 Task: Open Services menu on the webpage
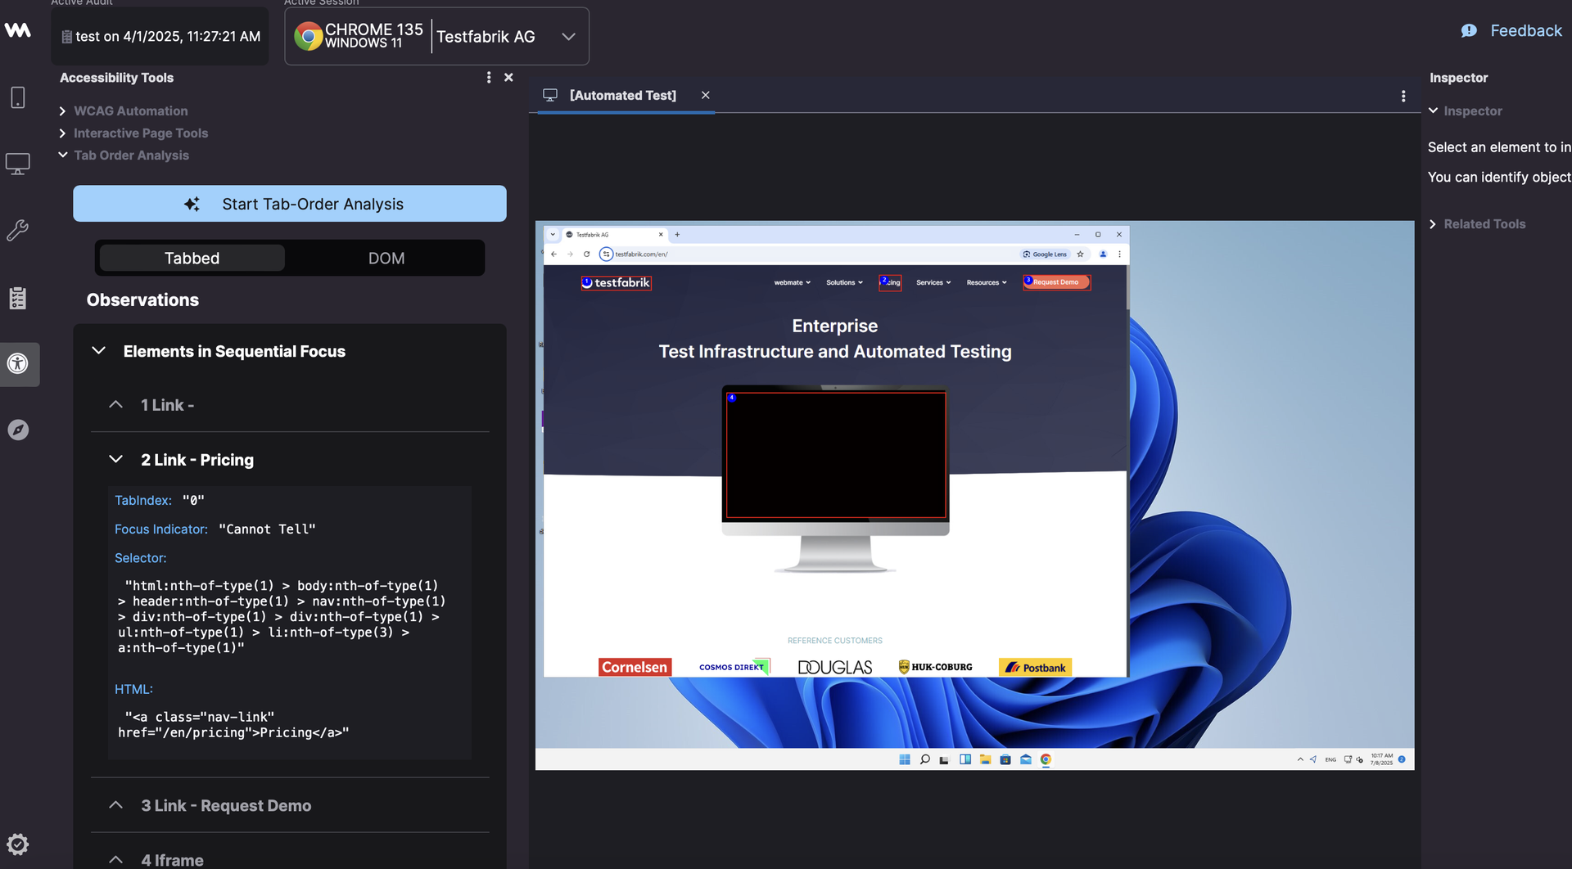point(933,282)
